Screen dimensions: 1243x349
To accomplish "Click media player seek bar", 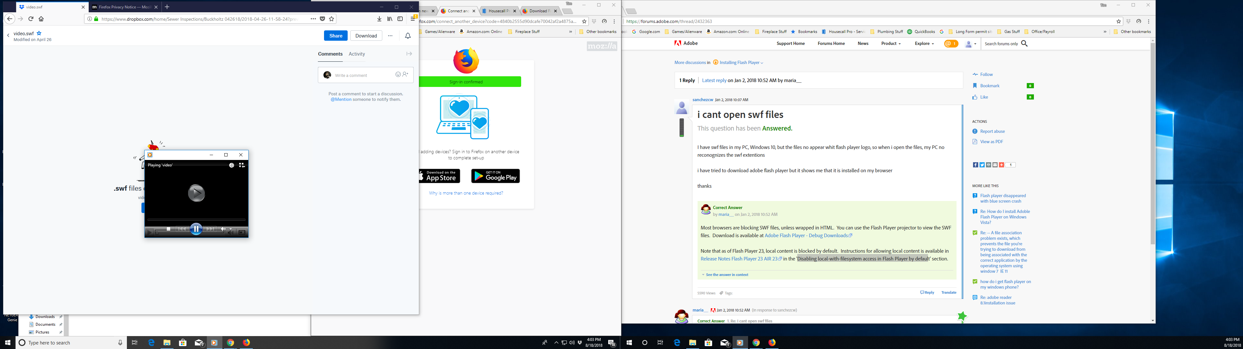I will (x=196, y=220).
